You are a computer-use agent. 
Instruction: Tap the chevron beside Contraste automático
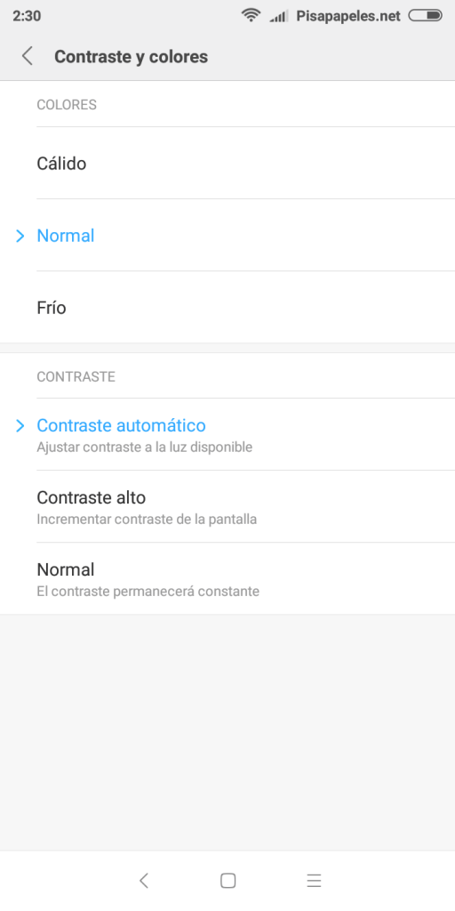[x=20, y=426]
